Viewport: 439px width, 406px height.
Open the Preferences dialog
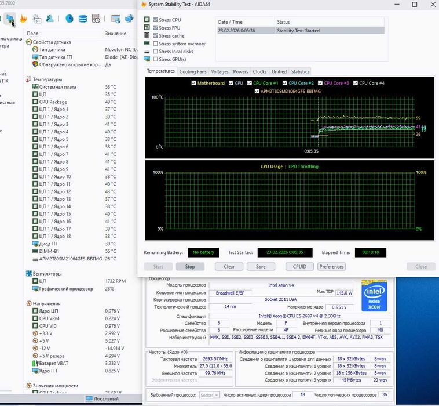(331, 267)
